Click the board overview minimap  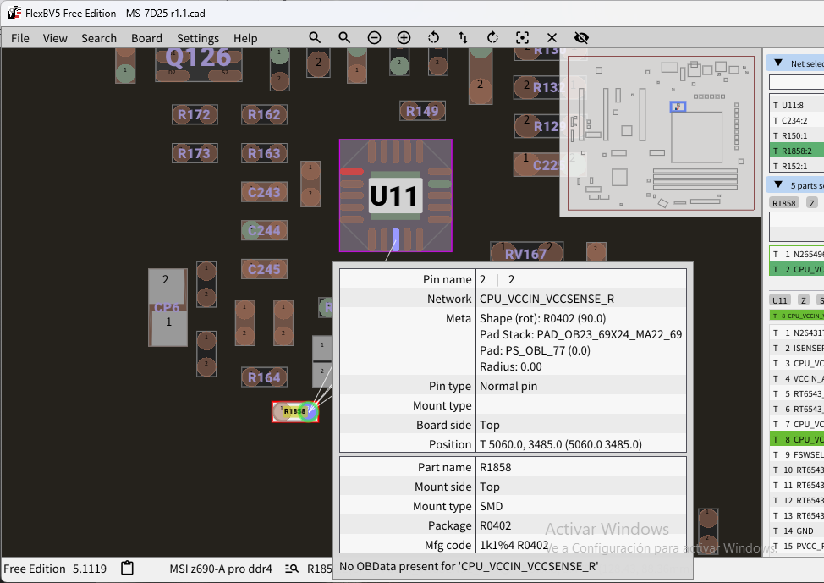660,131
